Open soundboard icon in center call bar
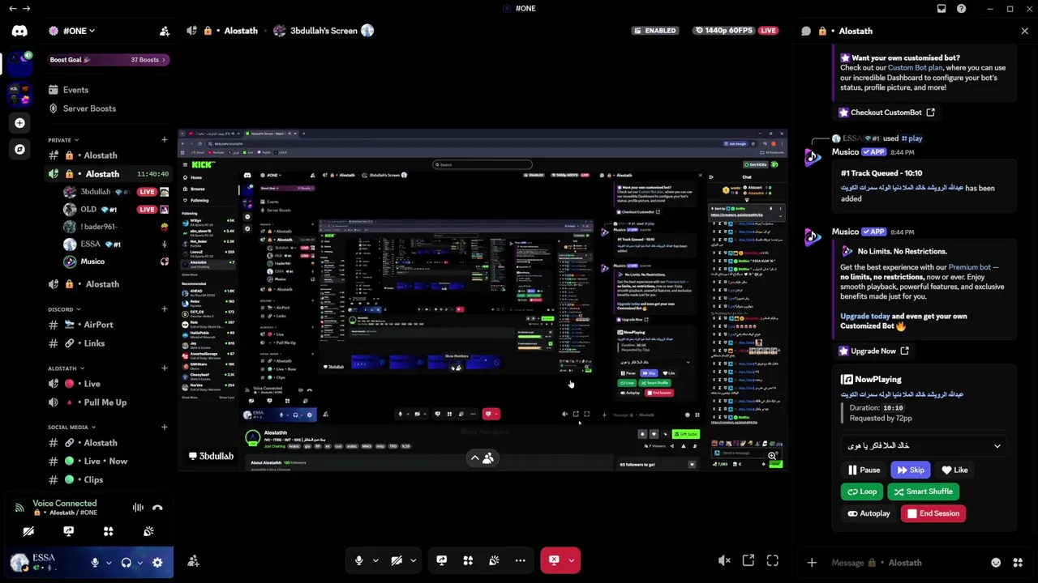Image resolution: width=1038 pixels, height=583 pixels. click(x=494, y=560)
